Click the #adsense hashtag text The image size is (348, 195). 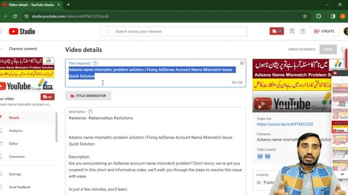point(77,118)
